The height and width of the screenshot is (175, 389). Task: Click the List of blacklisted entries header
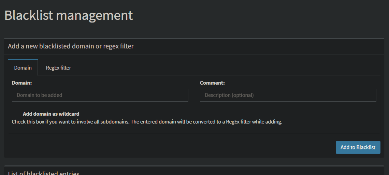pyautogui.click(x=43, y=173)
